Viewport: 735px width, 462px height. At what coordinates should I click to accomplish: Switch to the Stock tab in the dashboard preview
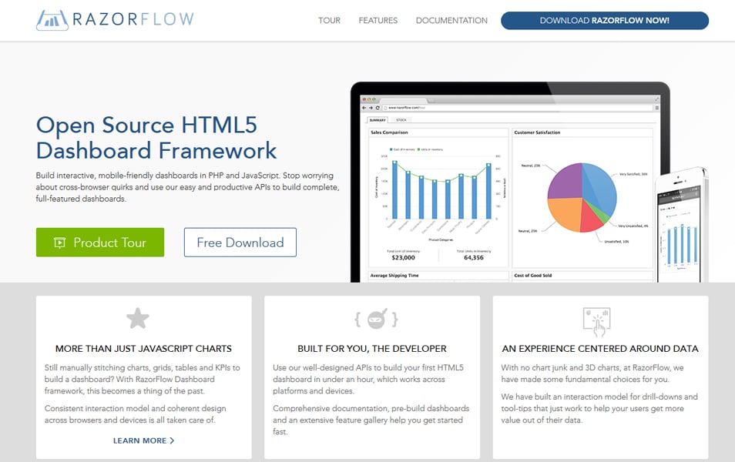click(401, 120)
